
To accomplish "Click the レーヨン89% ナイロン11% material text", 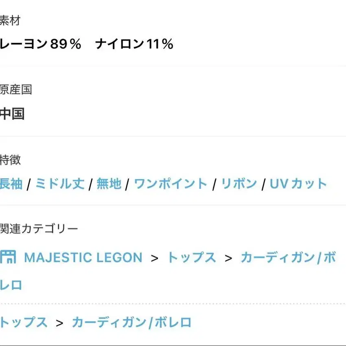I will click(x=86, y=44).
